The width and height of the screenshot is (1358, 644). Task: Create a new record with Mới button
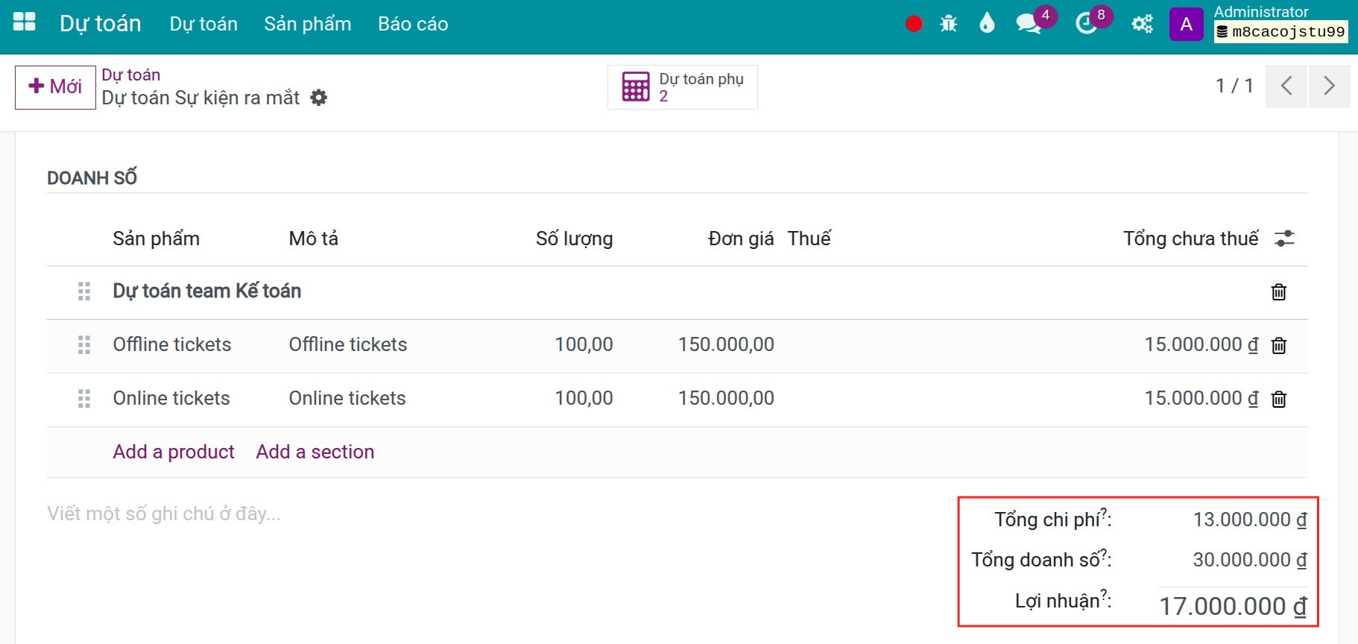55,87
